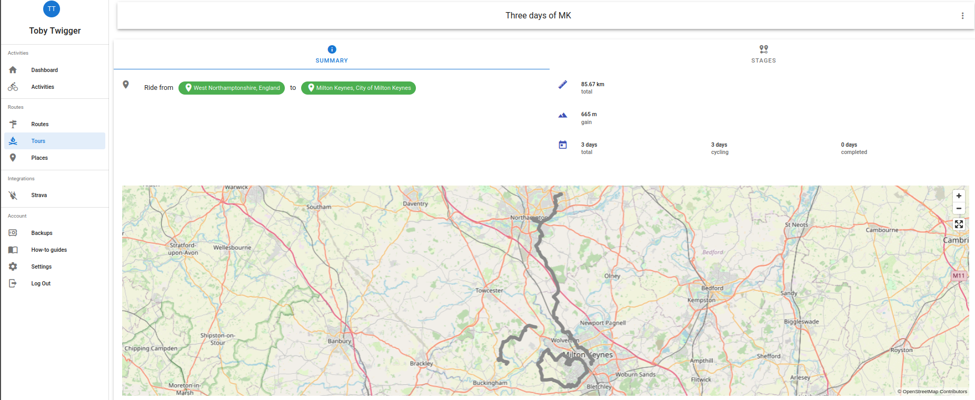Screen dimensions: 975x400
Task: Click the Three days of MK title
Action: pos(538,16)
